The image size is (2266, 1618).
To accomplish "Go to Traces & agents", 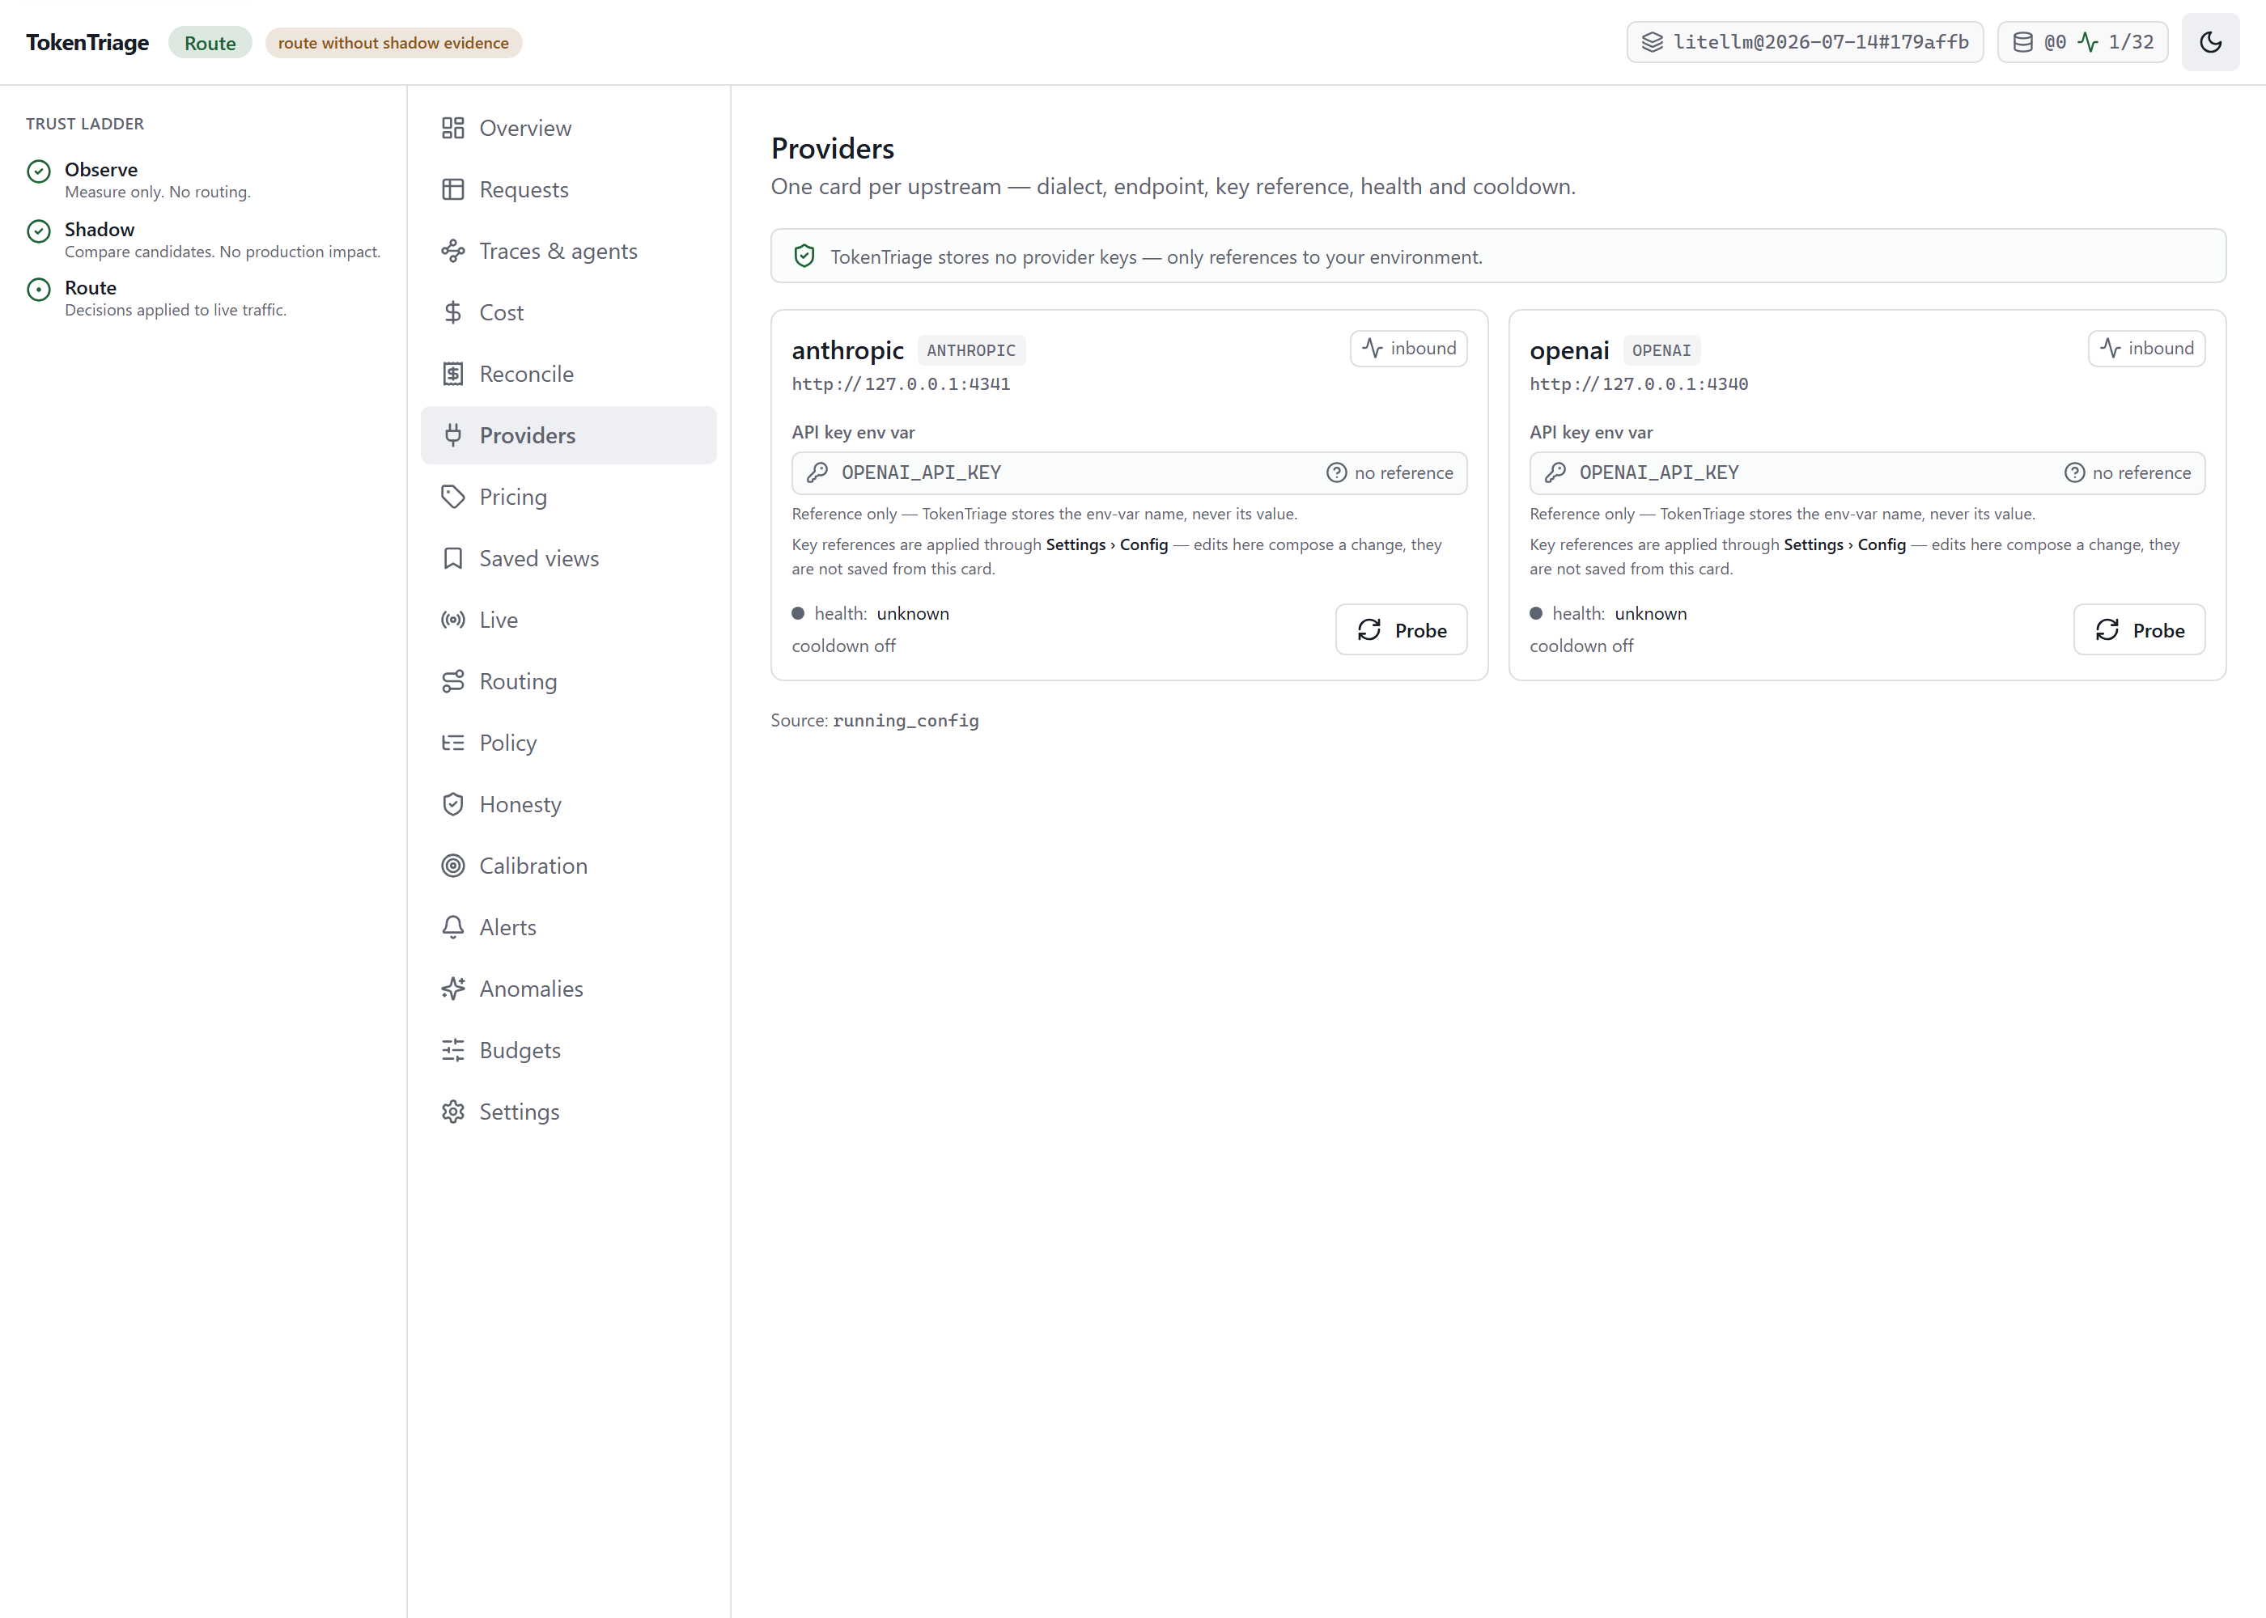I will pyautogui.click(x=568, y=251).
